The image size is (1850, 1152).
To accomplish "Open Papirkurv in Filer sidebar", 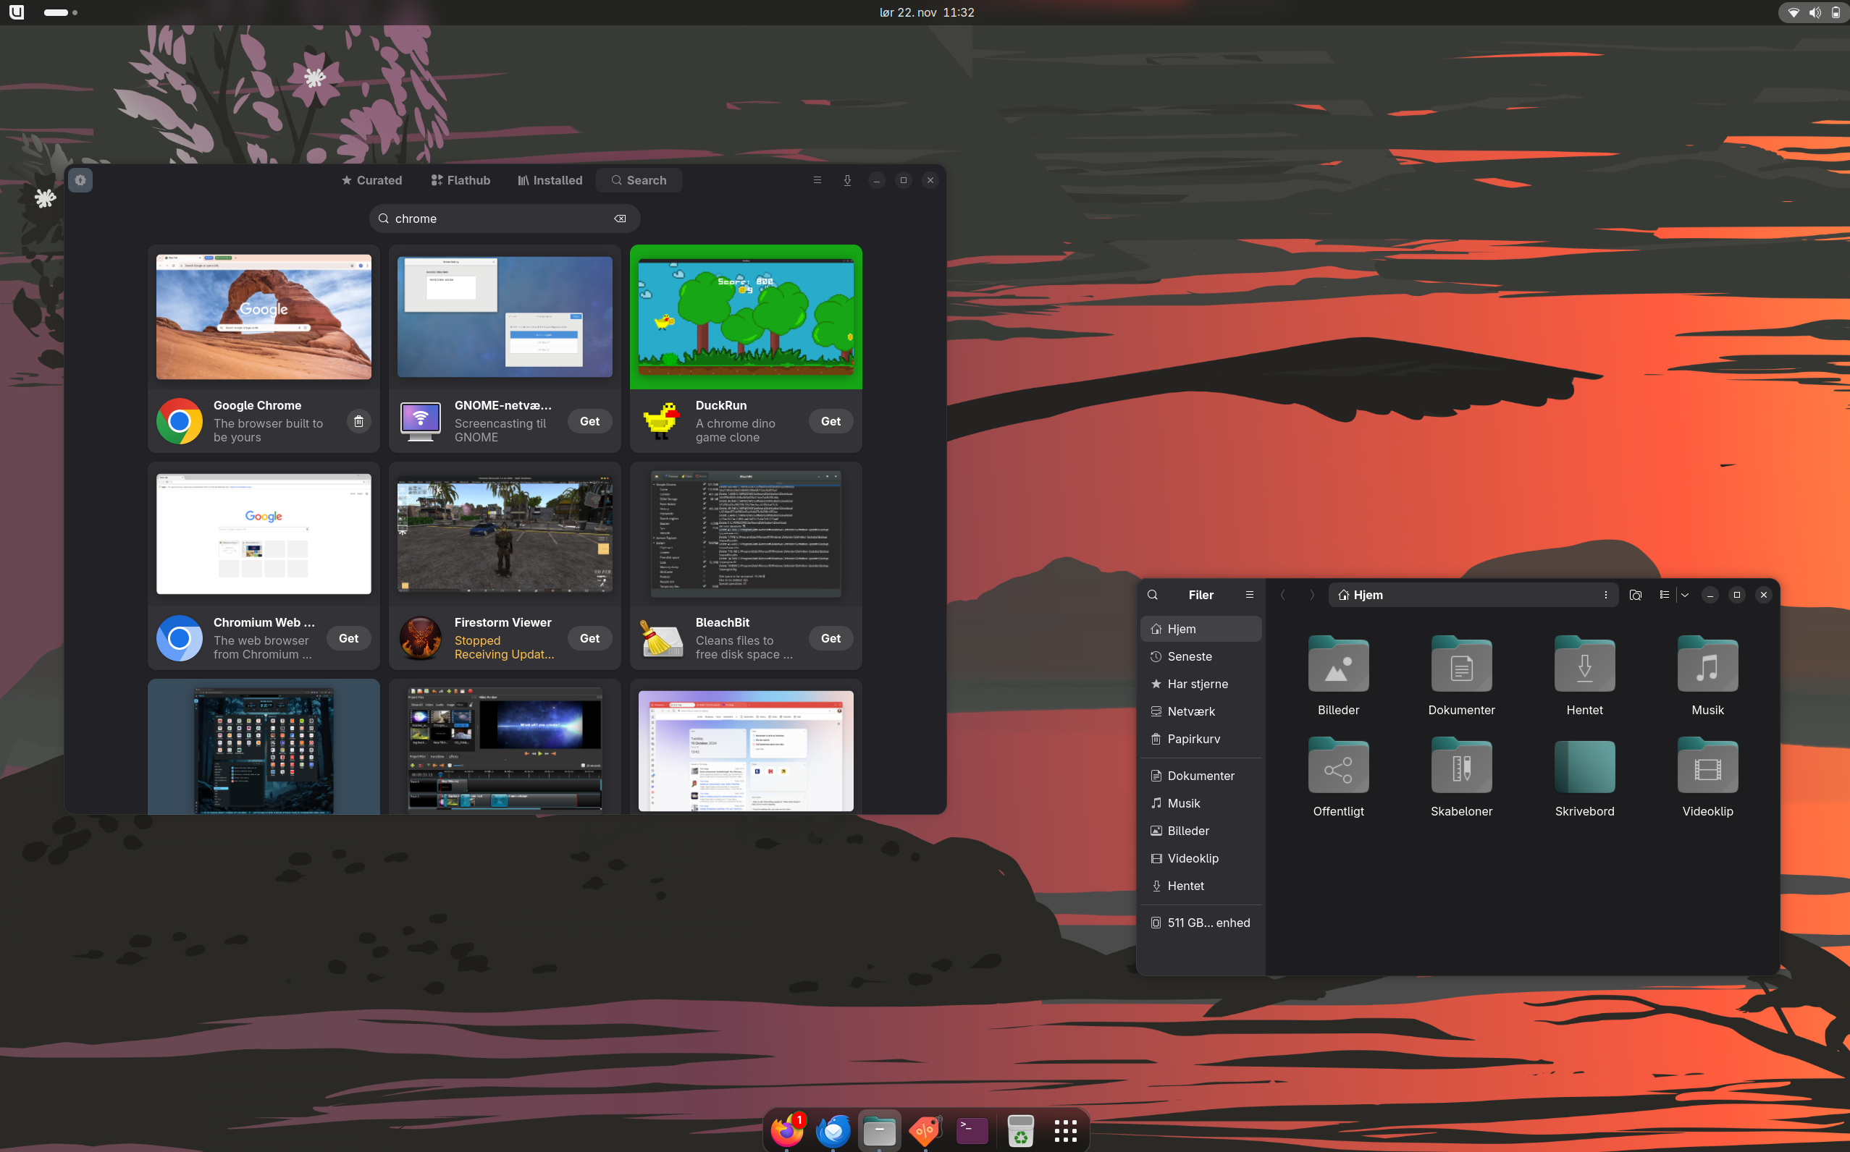I will tap(1193, 739).
